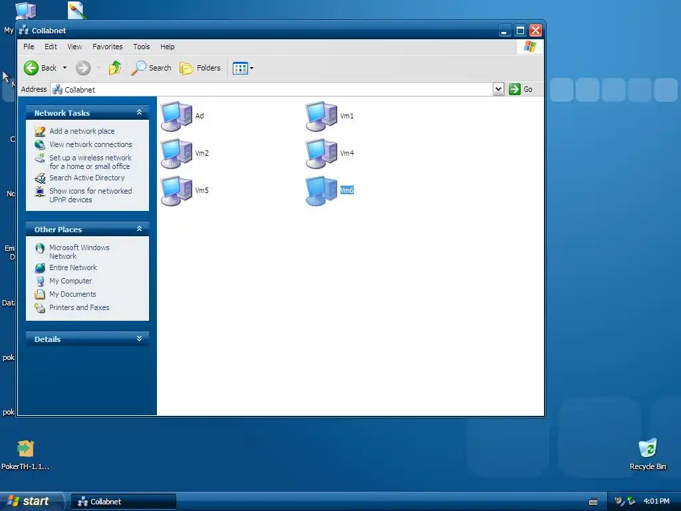Open the Edit menu
The image size is (681, 511).
coord(51,47)
